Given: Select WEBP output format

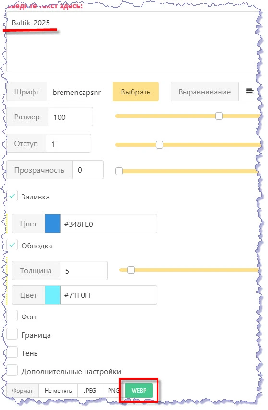Looking at the screenshot, I should point(139,391).
